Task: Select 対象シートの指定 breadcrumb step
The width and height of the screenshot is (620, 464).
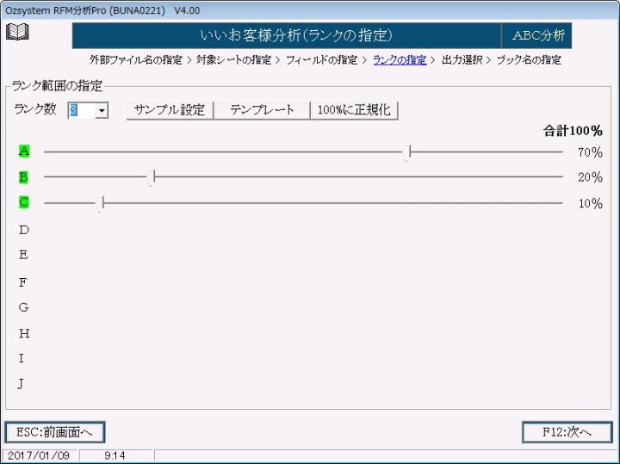Action: (x=233, y=60)
